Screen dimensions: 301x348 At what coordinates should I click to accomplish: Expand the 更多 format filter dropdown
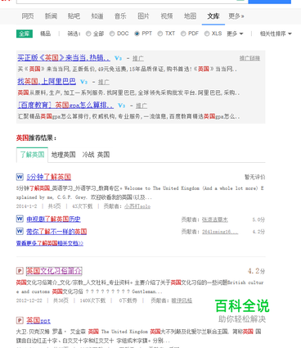[235, 34]
